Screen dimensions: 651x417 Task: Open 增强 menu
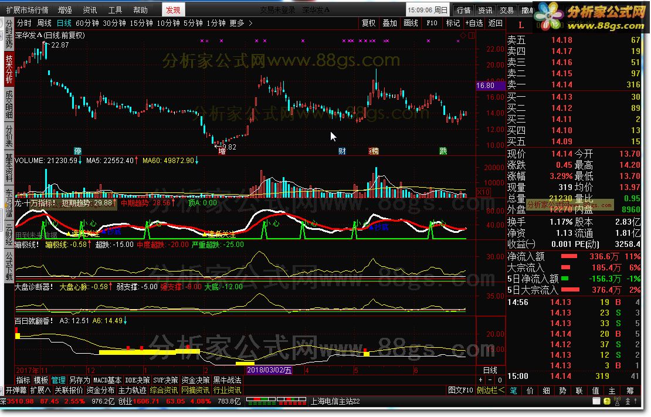65,10
